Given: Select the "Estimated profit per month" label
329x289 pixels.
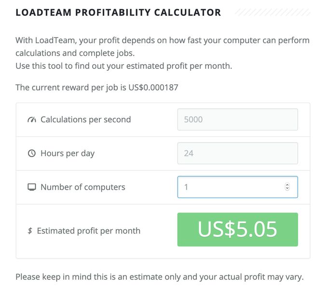Looking at the screenshot, I should (88, 231).
